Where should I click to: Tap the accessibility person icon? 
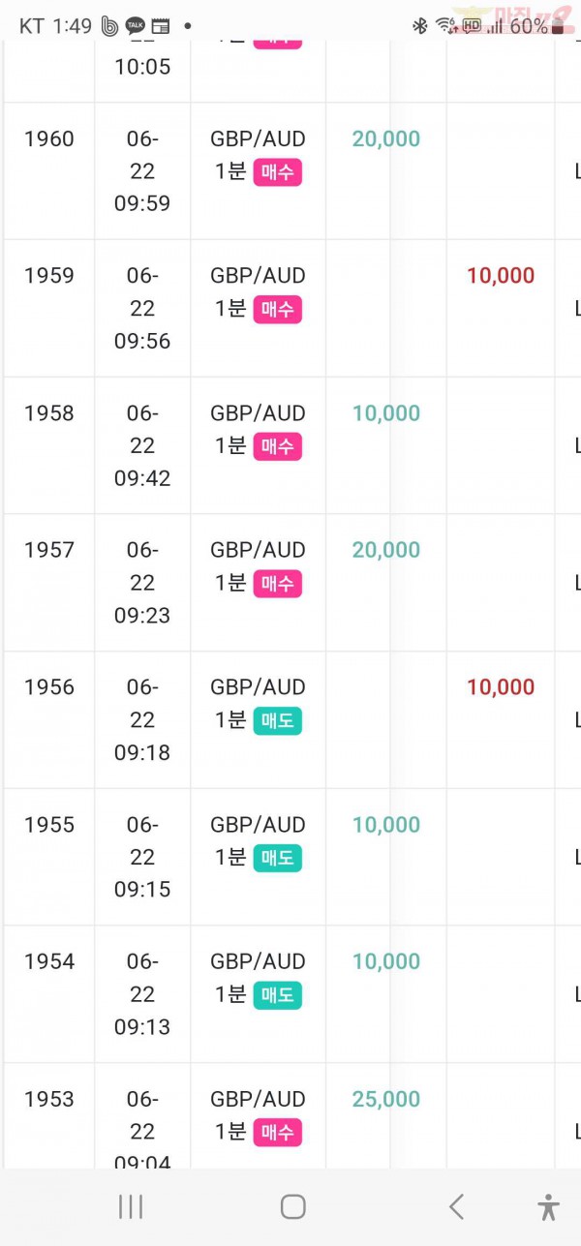[x=548, y=1206]
